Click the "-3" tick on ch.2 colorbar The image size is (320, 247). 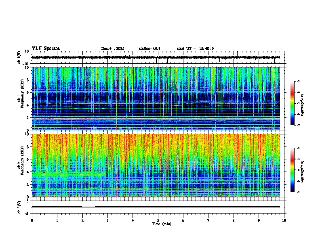click(298, 148)
